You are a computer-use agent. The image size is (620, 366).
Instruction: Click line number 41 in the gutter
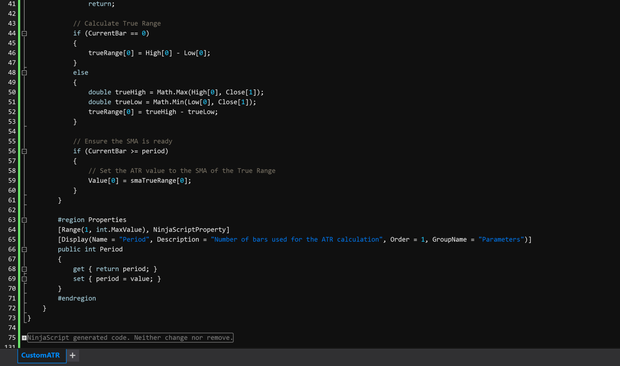coord(12,4)
